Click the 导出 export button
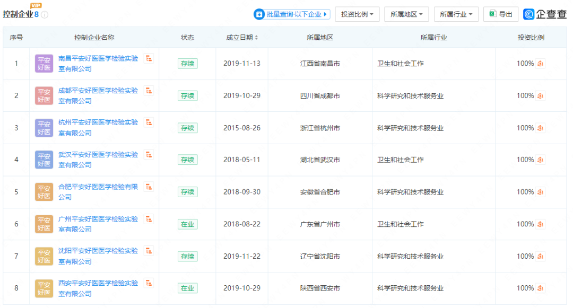Viewport: 573px width, 308px height. point(501,14)
